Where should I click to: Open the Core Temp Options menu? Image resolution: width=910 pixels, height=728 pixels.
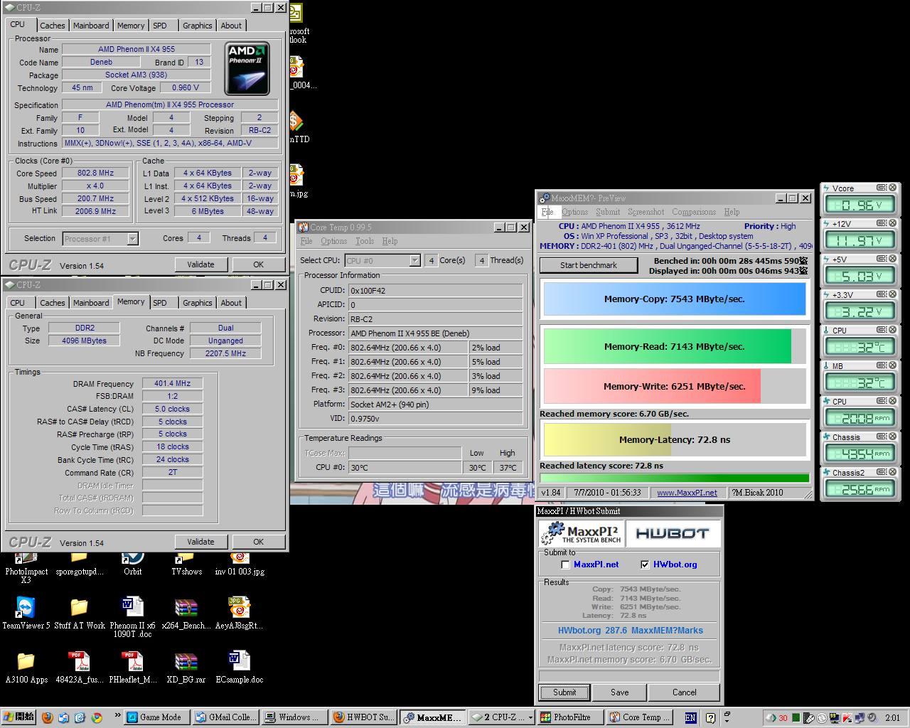click(333, 241)
